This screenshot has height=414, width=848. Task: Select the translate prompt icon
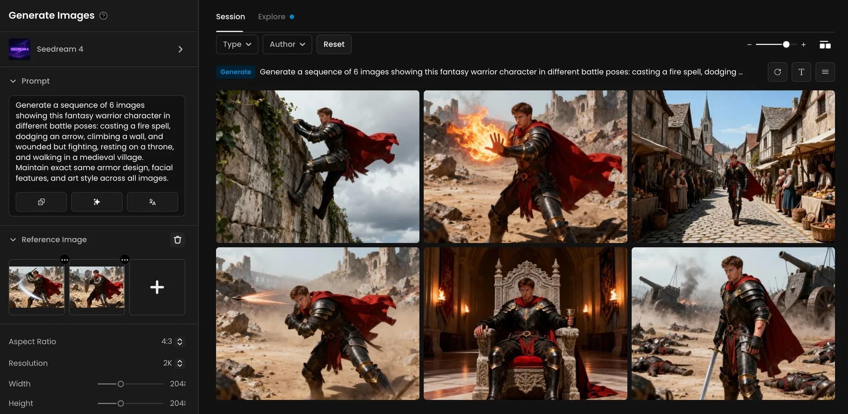pos(152,202)
